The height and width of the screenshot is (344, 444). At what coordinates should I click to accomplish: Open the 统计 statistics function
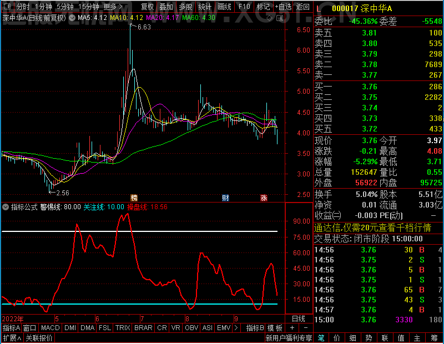[x=205, y=7]
